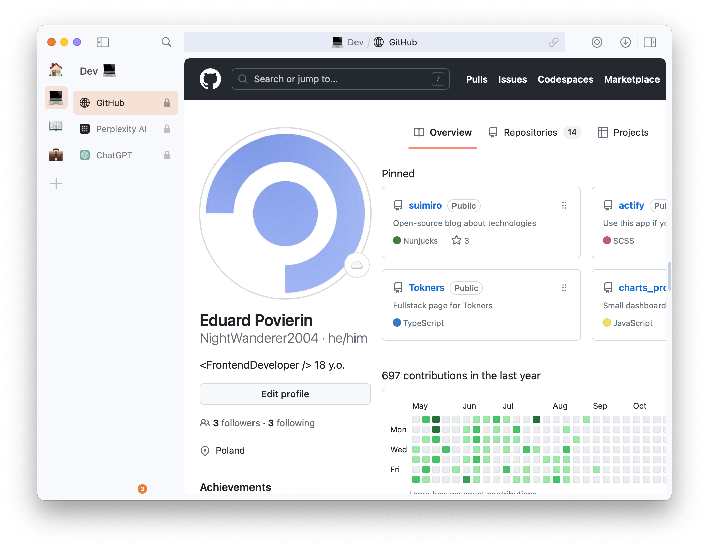Switch to the ChatGPT sidebar tab
The width and height of the screenshot is (709, 550).
125,155
